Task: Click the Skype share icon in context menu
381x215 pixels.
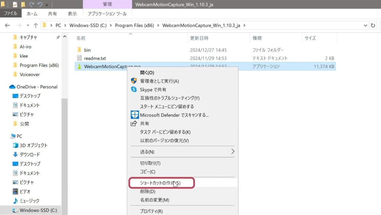Action: coord(134,89)
